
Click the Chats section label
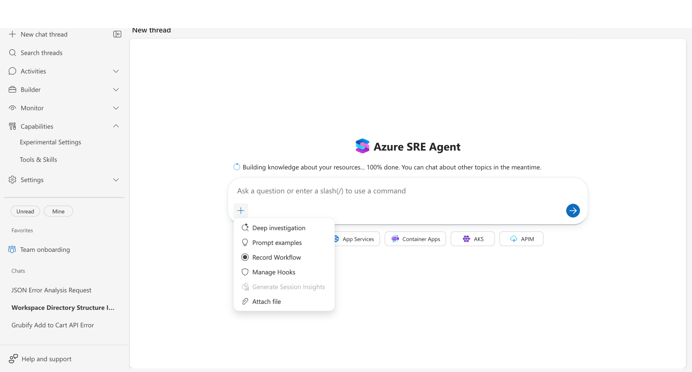point(18,271)
